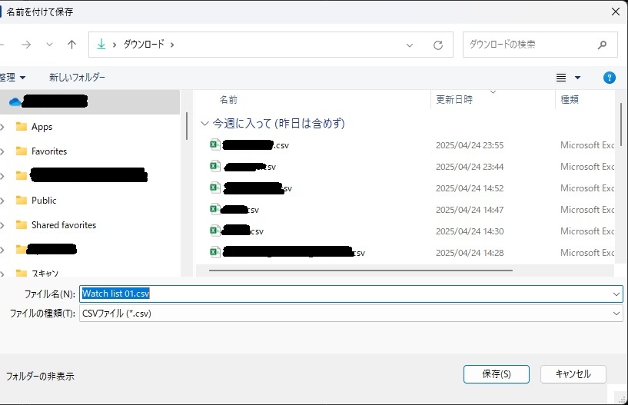
Task: Select the スキャン folder in sidebar
Action: pos(45,274)
